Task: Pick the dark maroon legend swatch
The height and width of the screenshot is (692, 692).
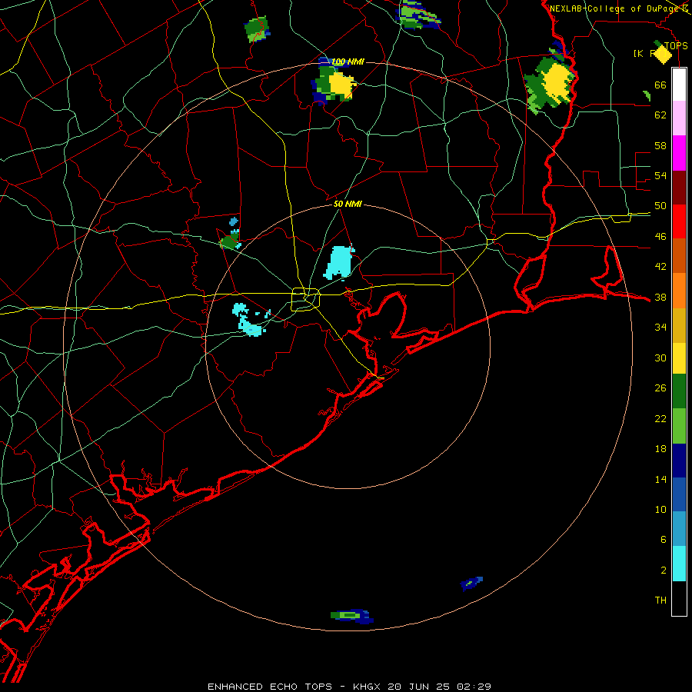Action: (x=679, y=188)
